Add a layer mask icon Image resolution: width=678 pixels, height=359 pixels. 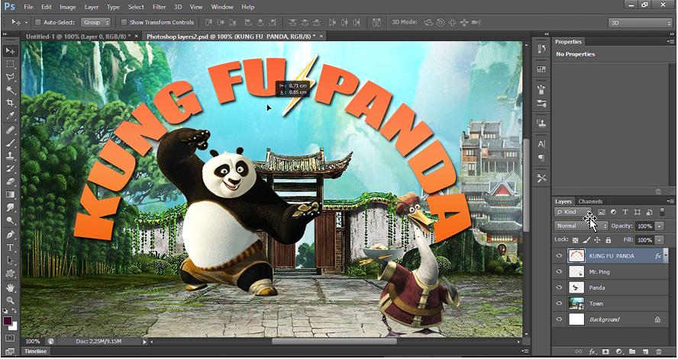(605, 351)
